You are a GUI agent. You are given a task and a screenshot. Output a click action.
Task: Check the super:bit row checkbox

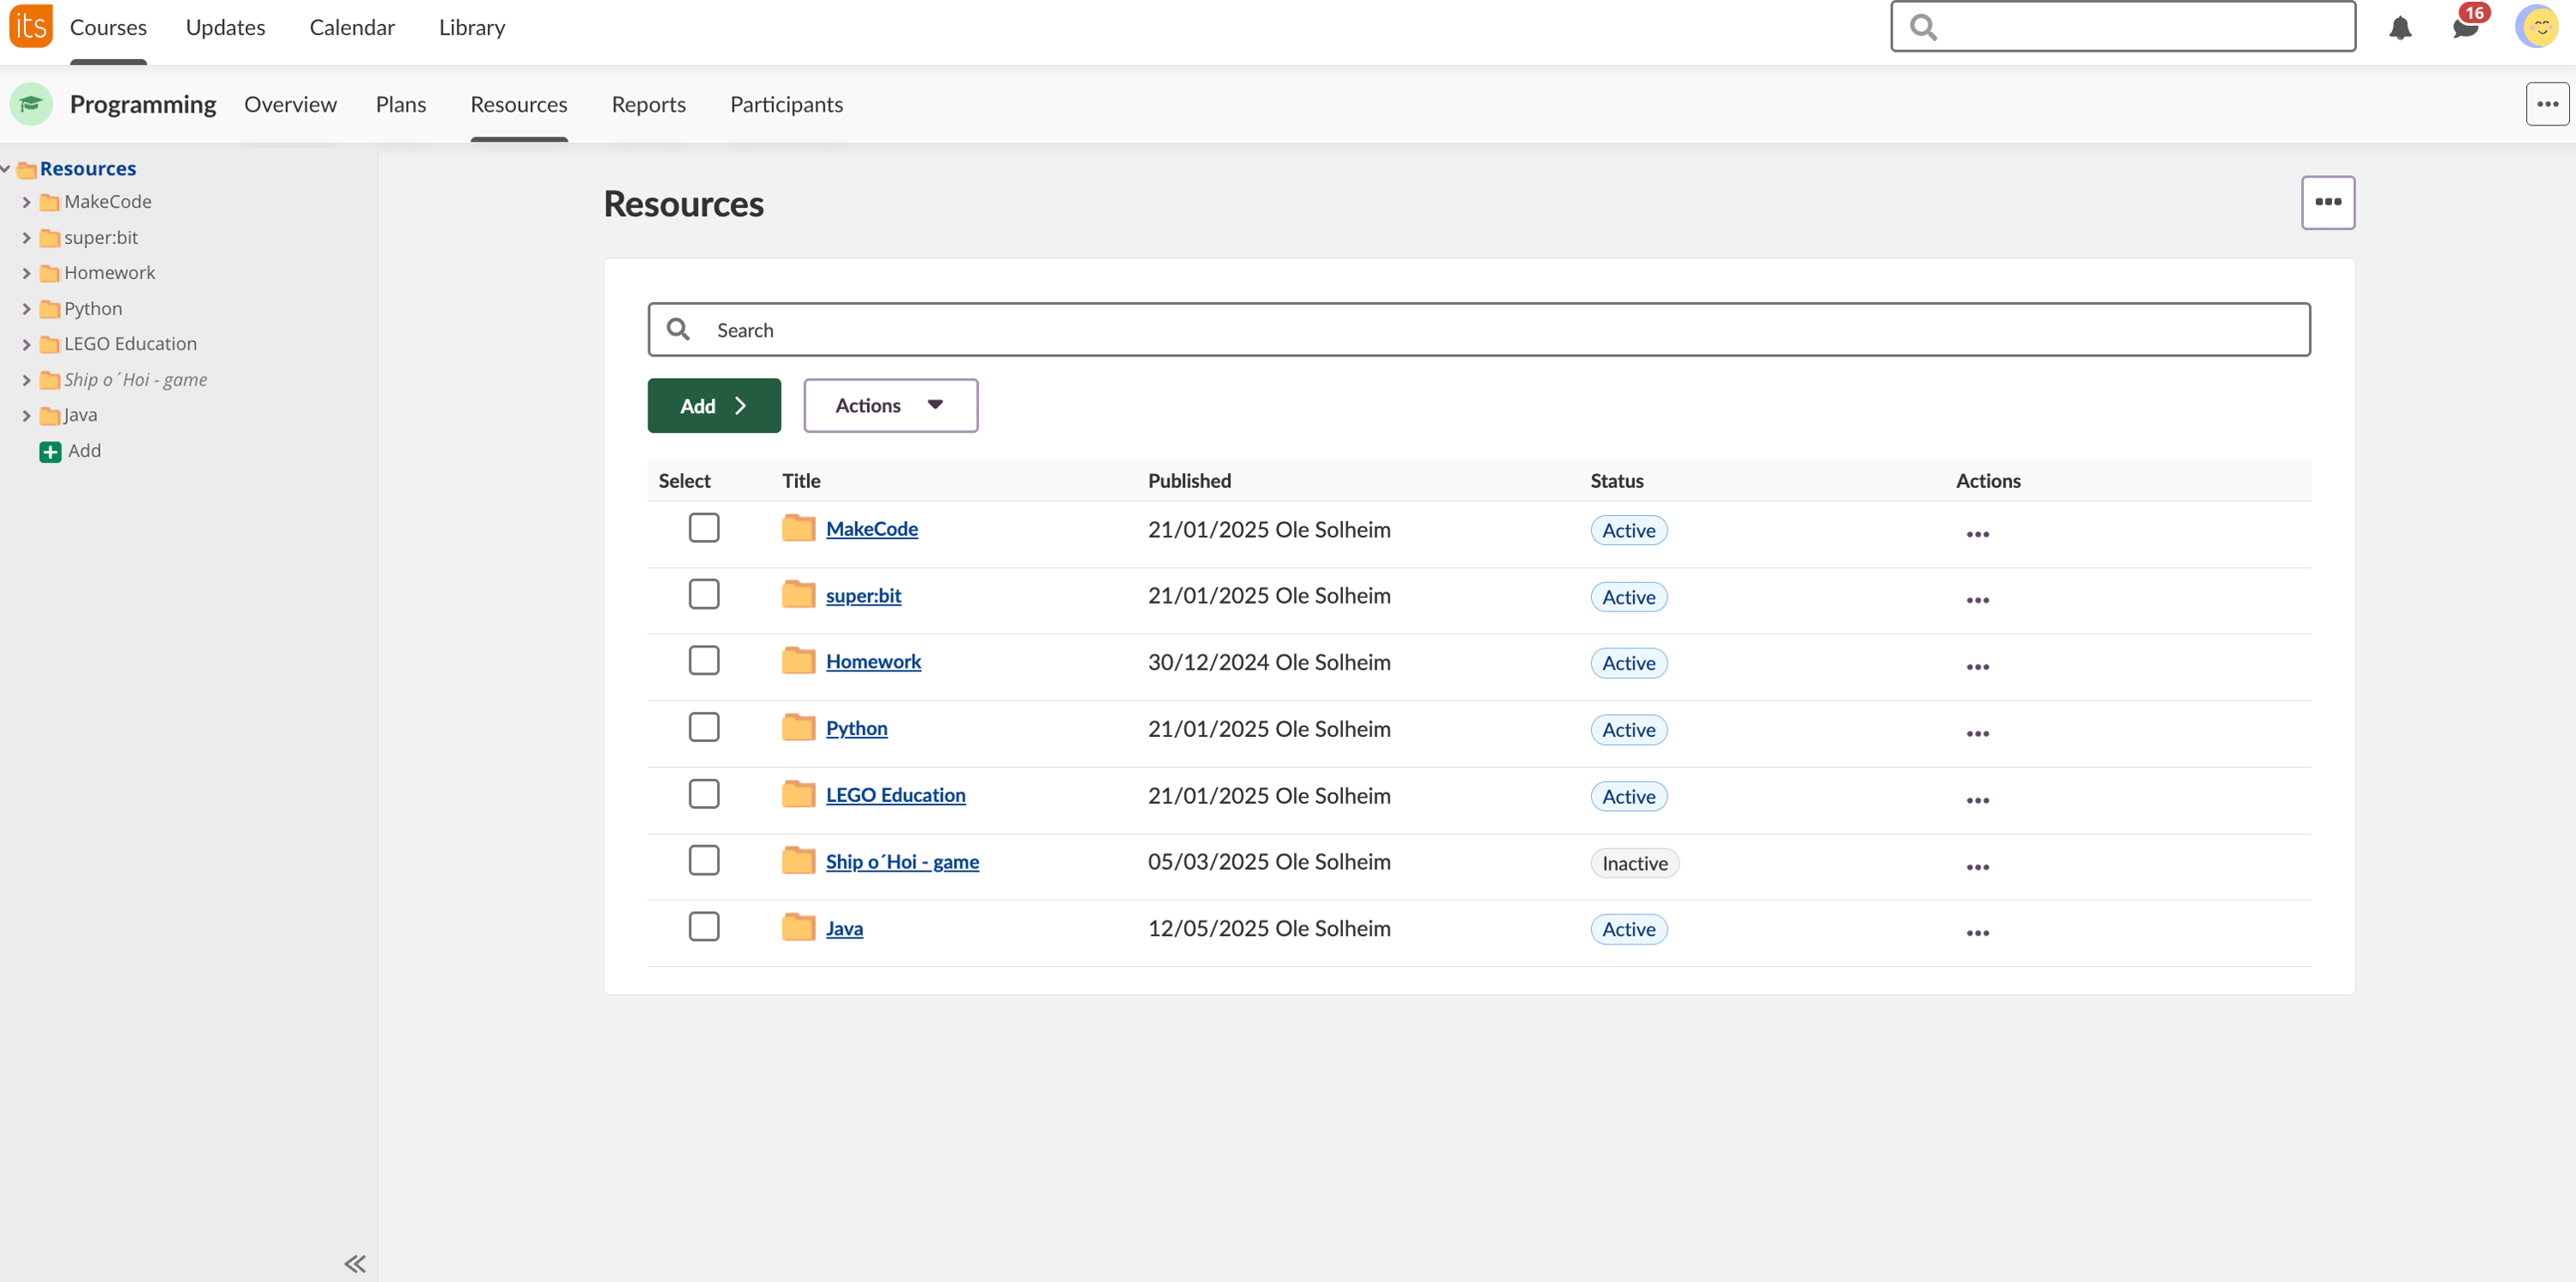click(x=704, y=593)
